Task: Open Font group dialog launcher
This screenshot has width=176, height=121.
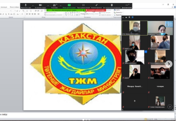Action: click(x=24, y=17)
